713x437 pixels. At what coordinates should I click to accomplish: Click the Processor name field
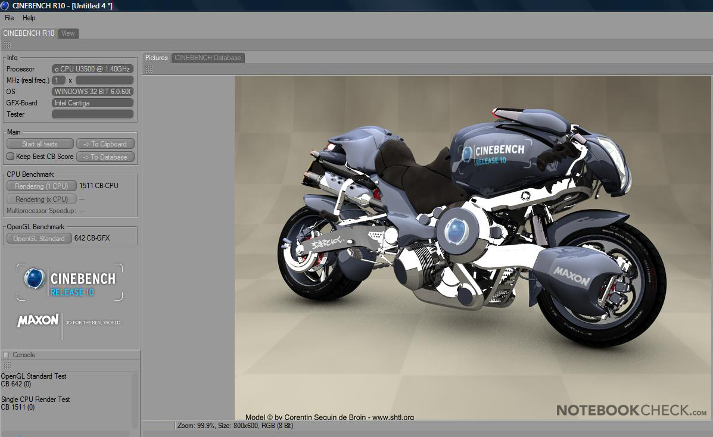pyautogui.click(x=93, y=68)
